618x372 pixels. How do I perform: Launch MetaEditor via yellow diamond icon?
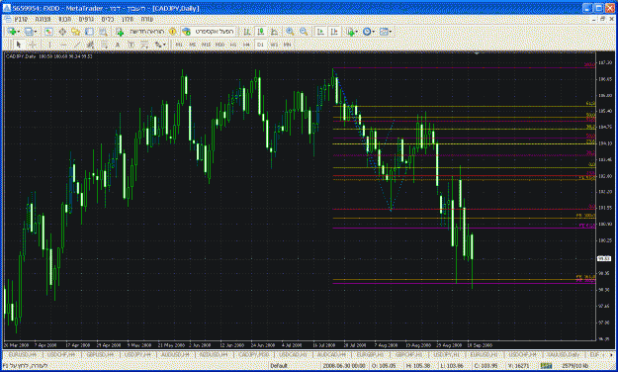(x=173, y=32)
